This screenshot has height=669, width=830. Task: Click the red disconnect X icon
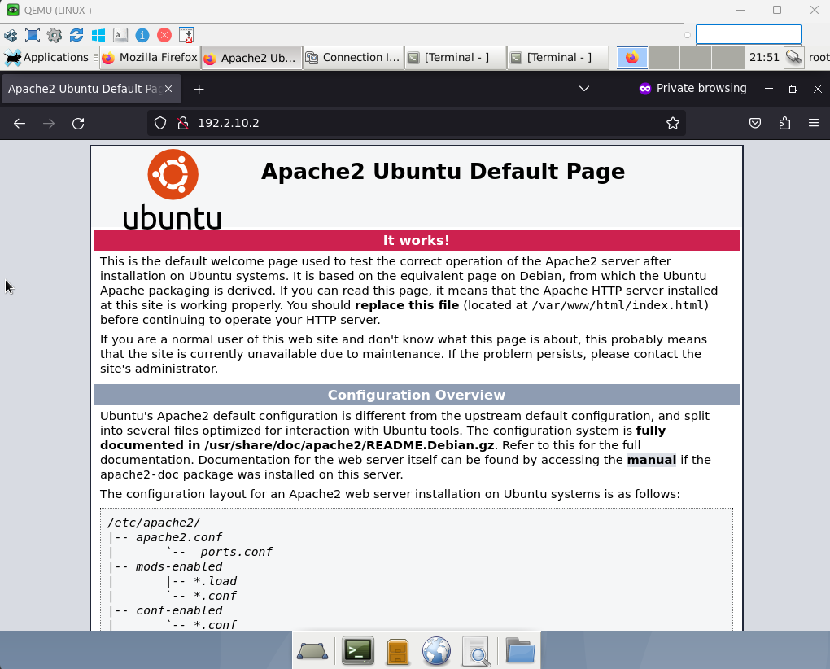(x=164, y=36)
